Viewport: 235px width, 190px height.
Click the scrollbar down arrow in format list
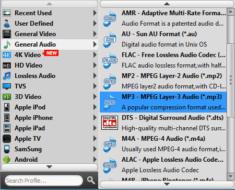click(231, 176)
